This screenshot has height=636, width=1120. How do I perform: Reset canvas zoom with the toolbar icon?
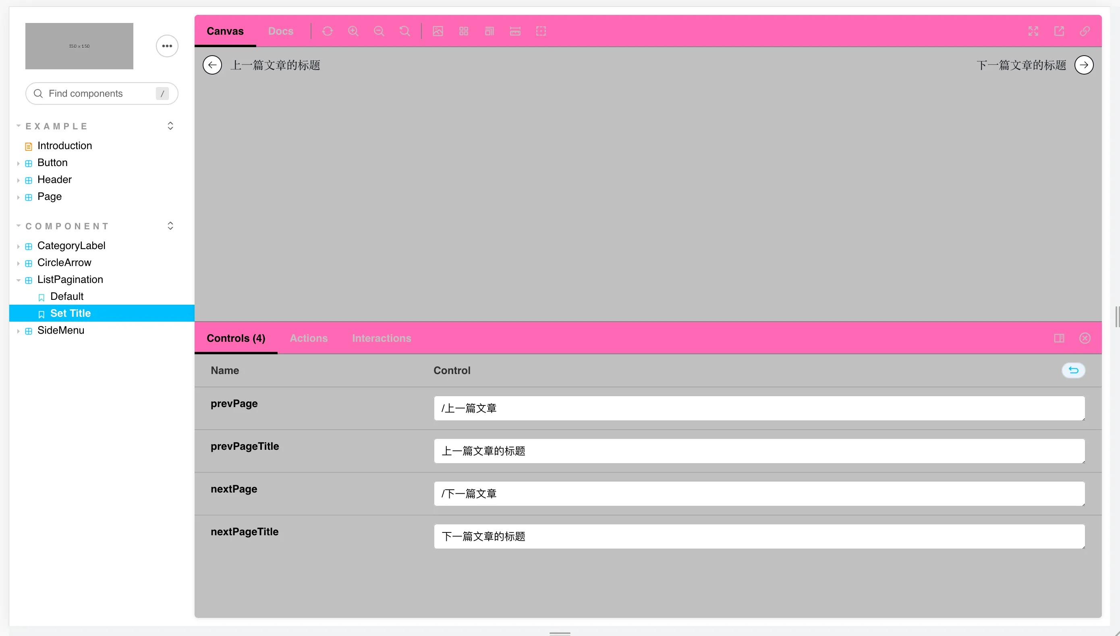(405, 31)
